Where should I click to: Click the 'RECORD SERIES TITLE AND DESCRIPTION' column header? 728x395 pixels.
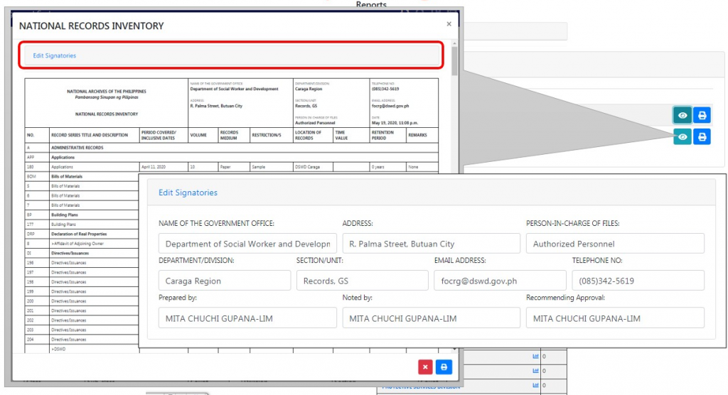(90, 135)
